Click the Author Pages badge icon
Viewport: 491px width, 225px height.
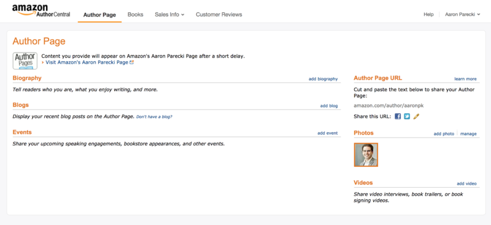25,61
